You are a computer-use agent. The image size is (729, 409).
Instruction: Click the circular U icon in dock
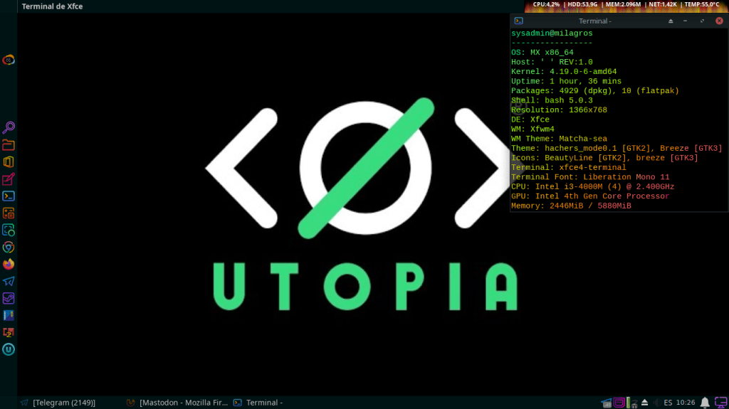click(9, 349)
